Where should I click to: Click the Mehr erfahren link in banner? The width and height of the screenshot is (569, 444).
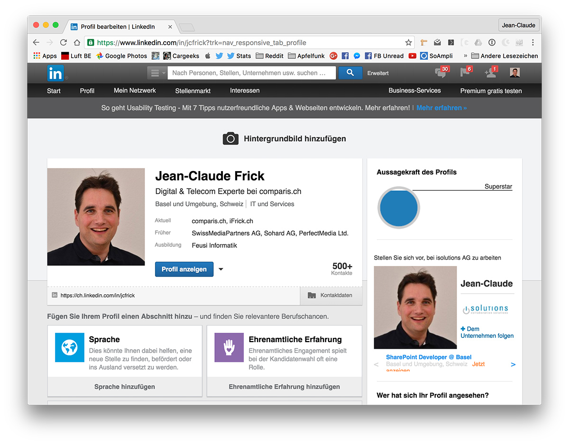(441, 108)
